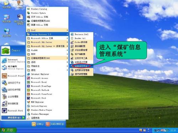This screenshot has width=178, height=133.
Task: Click the frog user account picture
Action: (6, 51)
